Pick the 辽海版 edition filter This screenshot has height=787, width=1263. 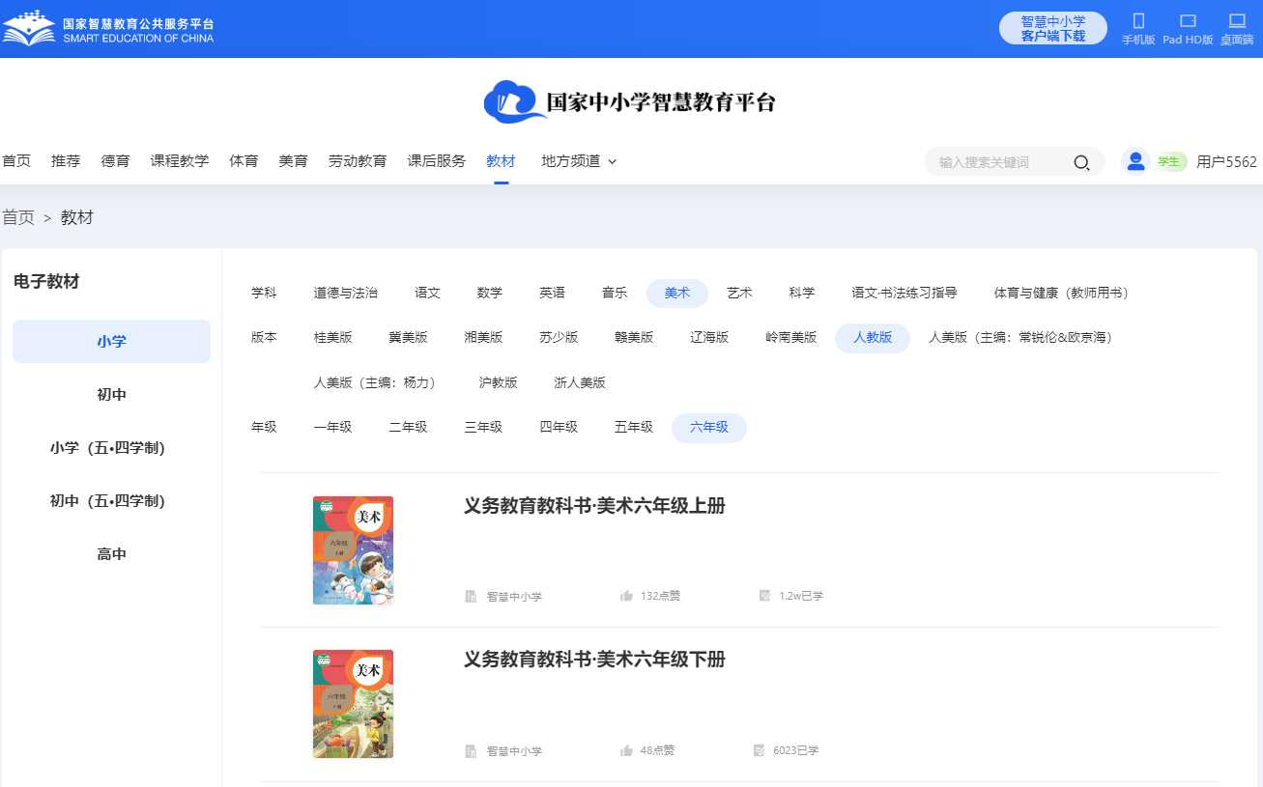point(710,338)
